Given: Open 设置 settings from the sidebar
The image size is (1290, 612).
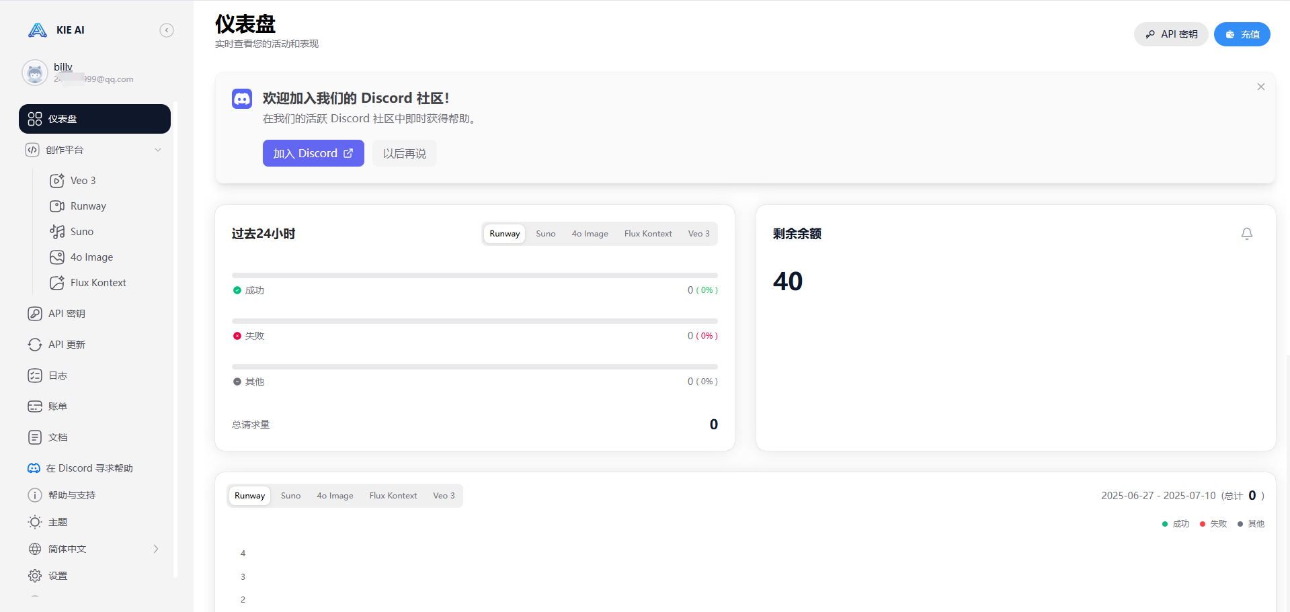Looking at the screenshot, I should 58,576.
